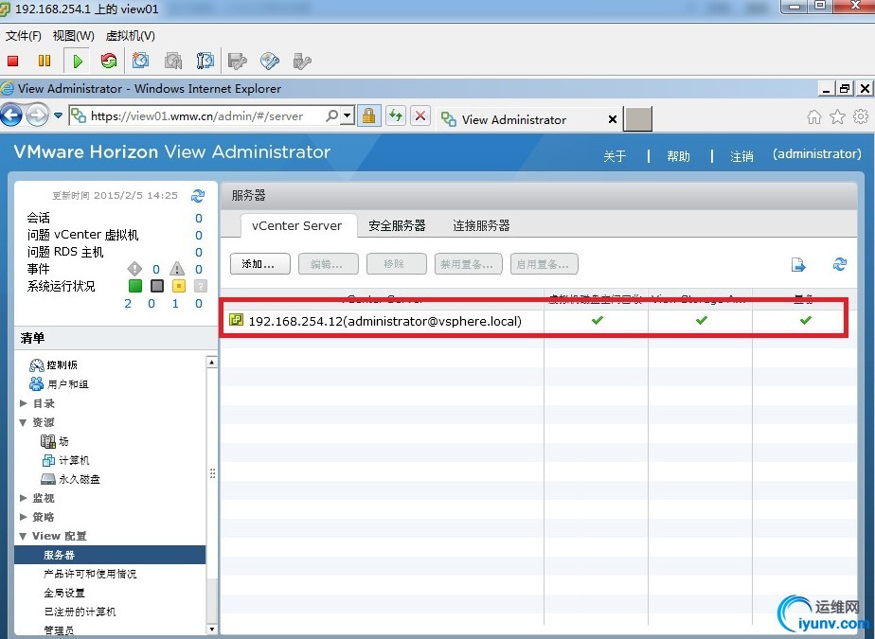
Task: Click the 启用置备... button
Action: [x=545, y=264]
